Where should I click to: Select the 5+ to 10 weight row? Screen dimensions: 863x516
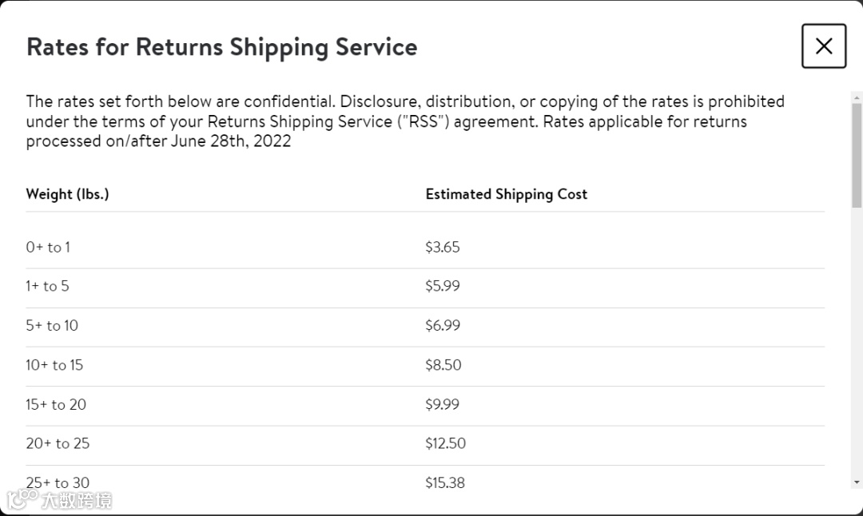pos(52,326)
